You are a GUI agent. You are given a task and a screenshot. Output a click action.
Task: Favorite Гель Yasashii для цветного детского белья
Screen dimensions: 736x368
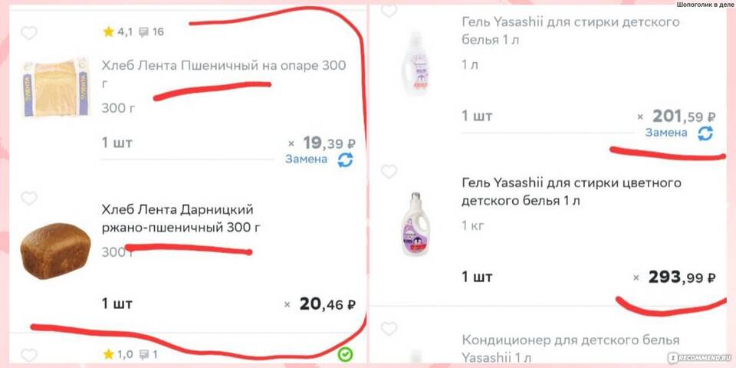389,171
